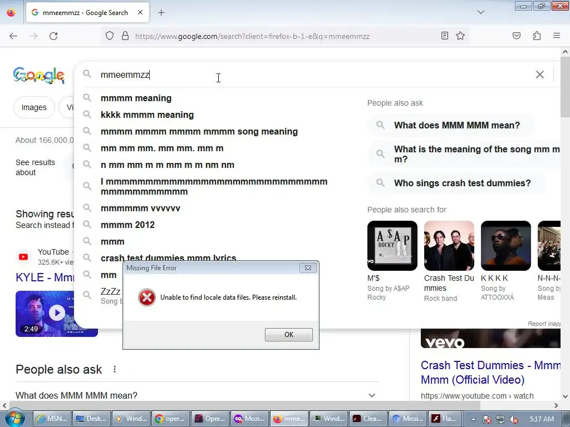The image size is (570, 427).
Task: Open 'Crash Test Dummies - Mmm' video link
Action: point(490,373)
